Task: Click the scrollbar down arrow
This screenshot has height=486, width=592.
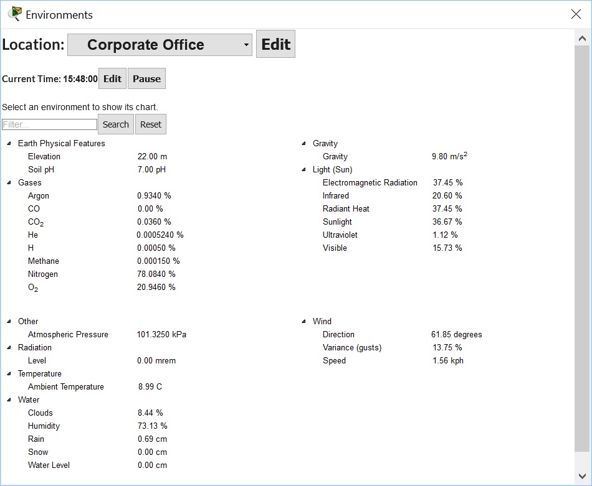Action: [x=583, y=476]
